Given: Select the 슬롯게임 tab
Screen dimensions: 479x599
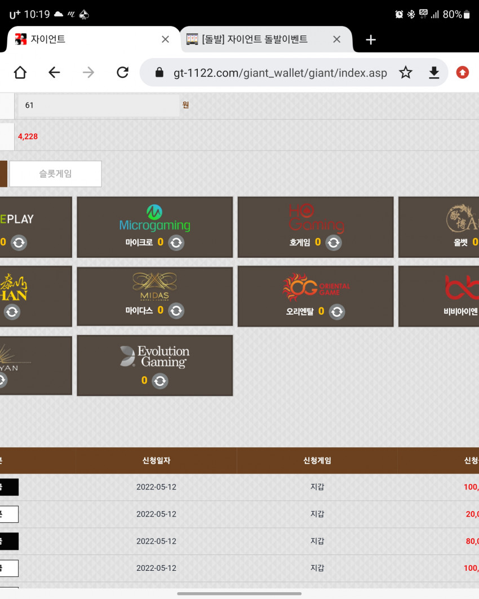Looking at the screenshot, I should 55,174.
